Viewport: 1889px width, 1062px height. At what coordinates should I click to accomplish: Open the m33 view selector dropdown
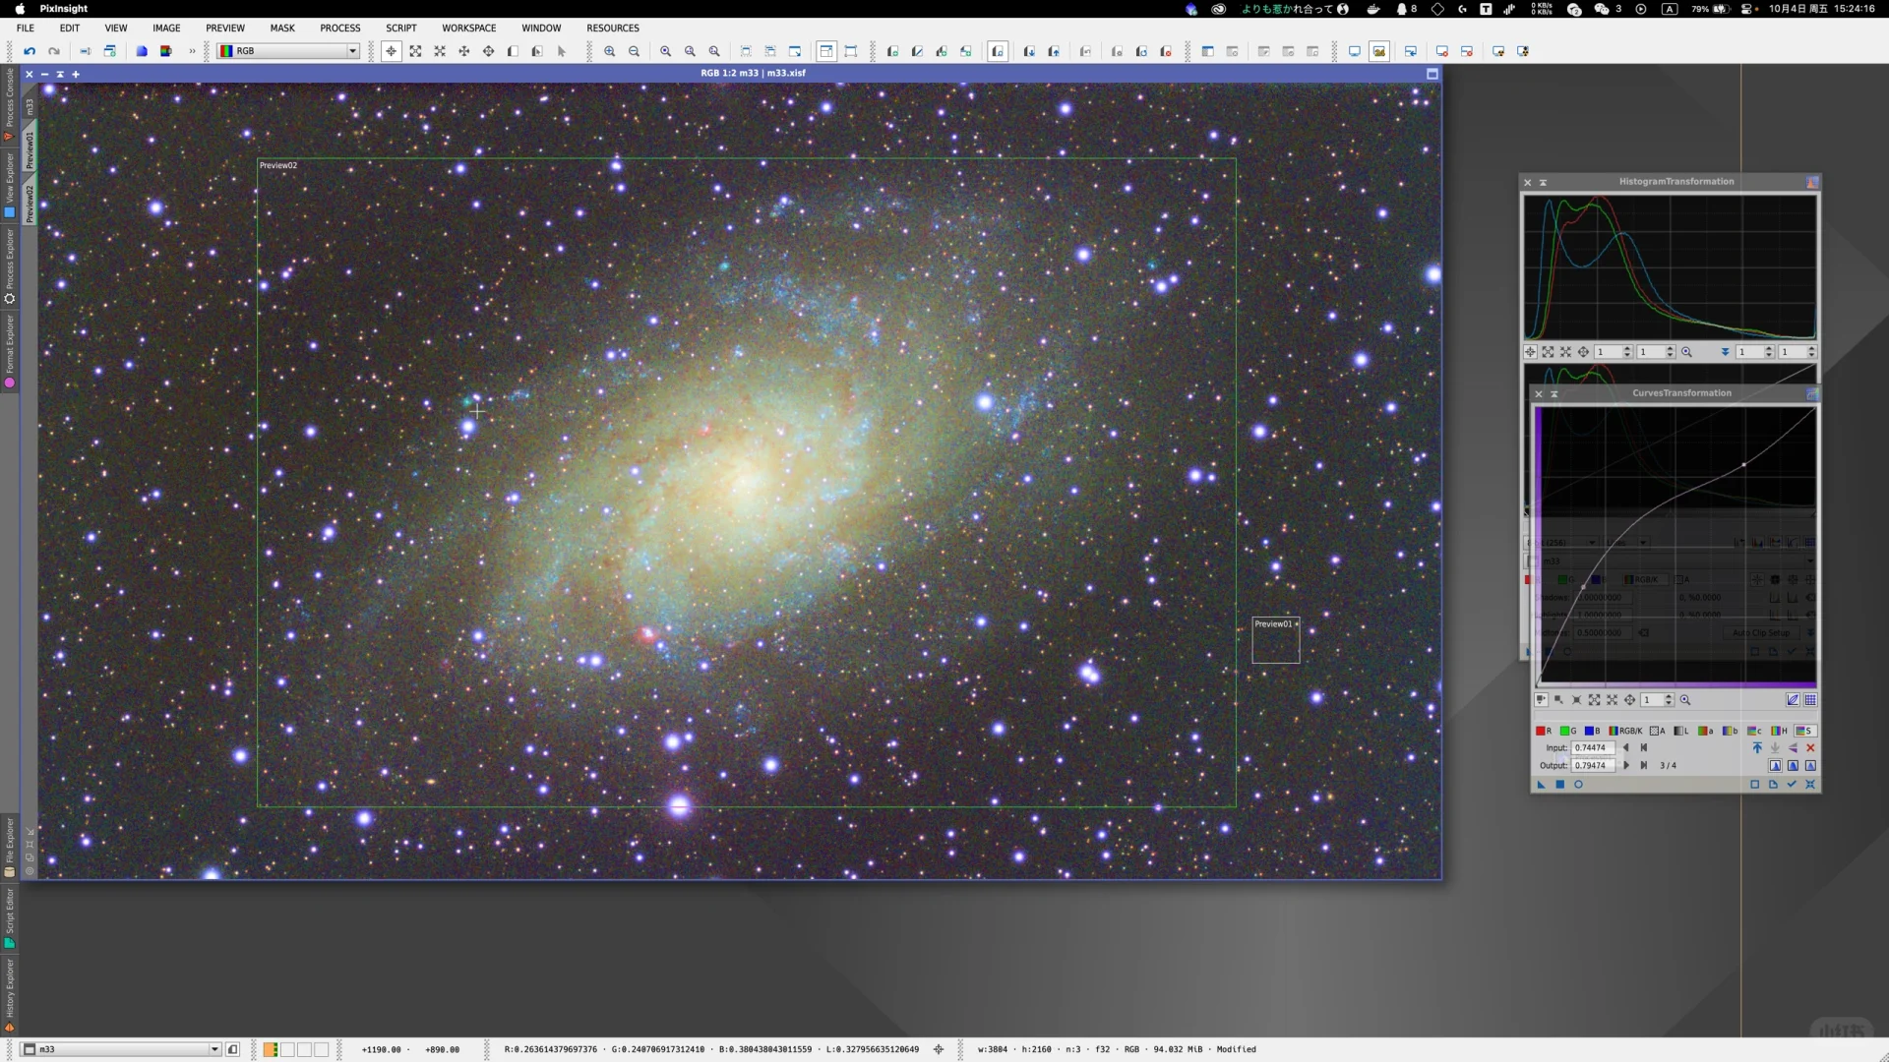[x=120, y=1049]
